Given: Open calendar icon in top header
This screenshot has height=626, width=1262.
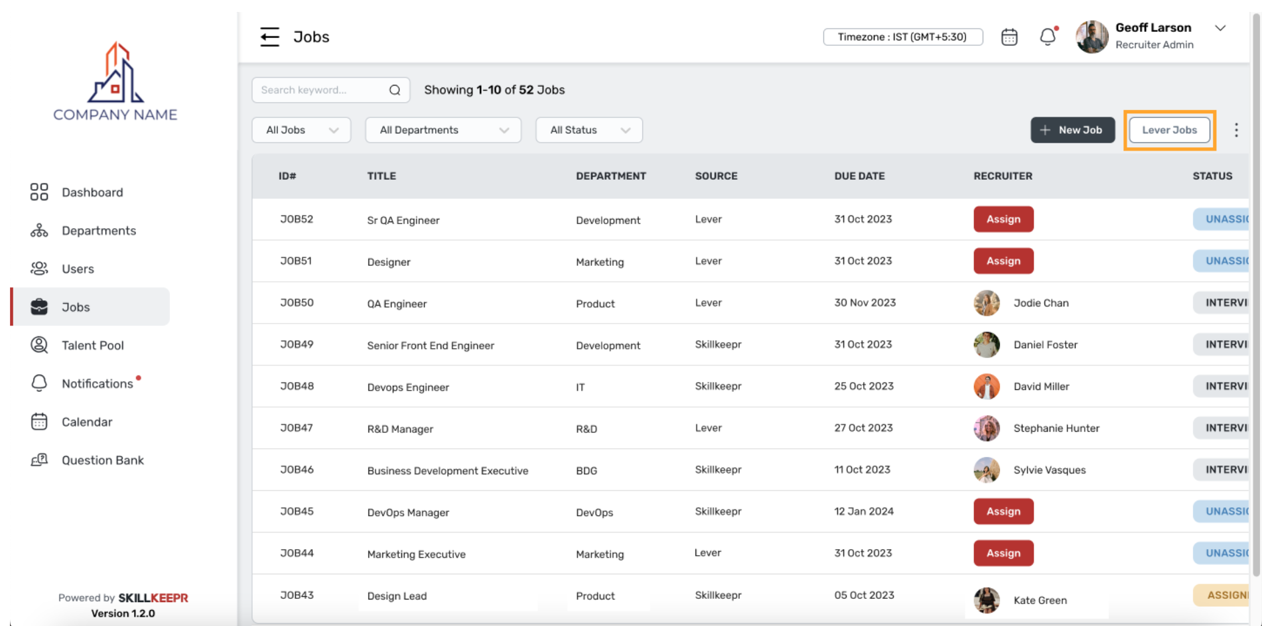Looking at the screenshot, I should tap(1009, 37).
